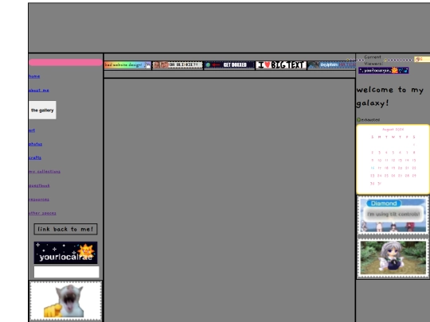Open the home link in the sidebar
This screenshot has height=322, width=430.
(x=34, y=76)
